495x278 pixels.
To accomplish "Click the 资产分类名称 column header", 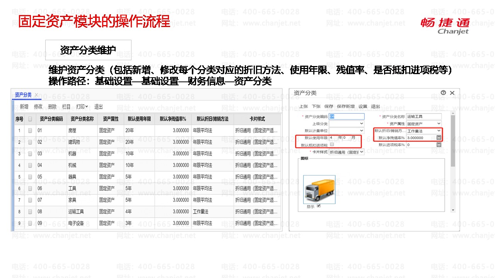I will [82, 119].
